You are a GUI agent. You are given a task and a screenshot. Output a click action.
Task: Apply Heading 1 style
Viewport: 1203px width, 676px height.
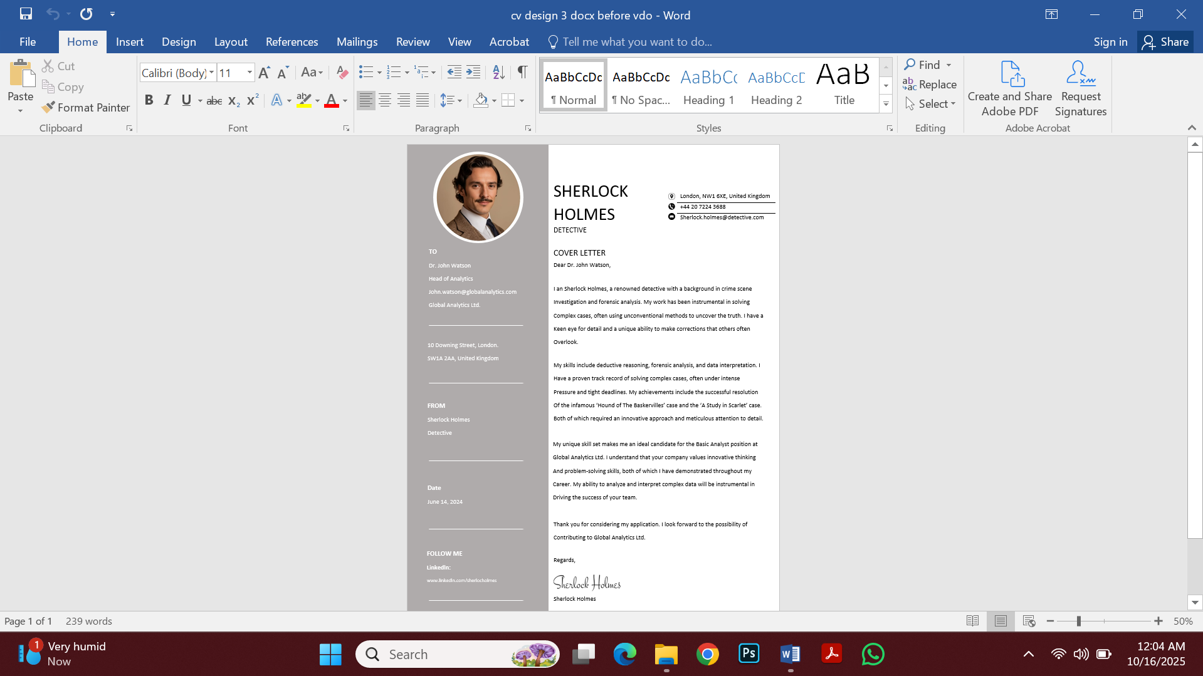708,85
